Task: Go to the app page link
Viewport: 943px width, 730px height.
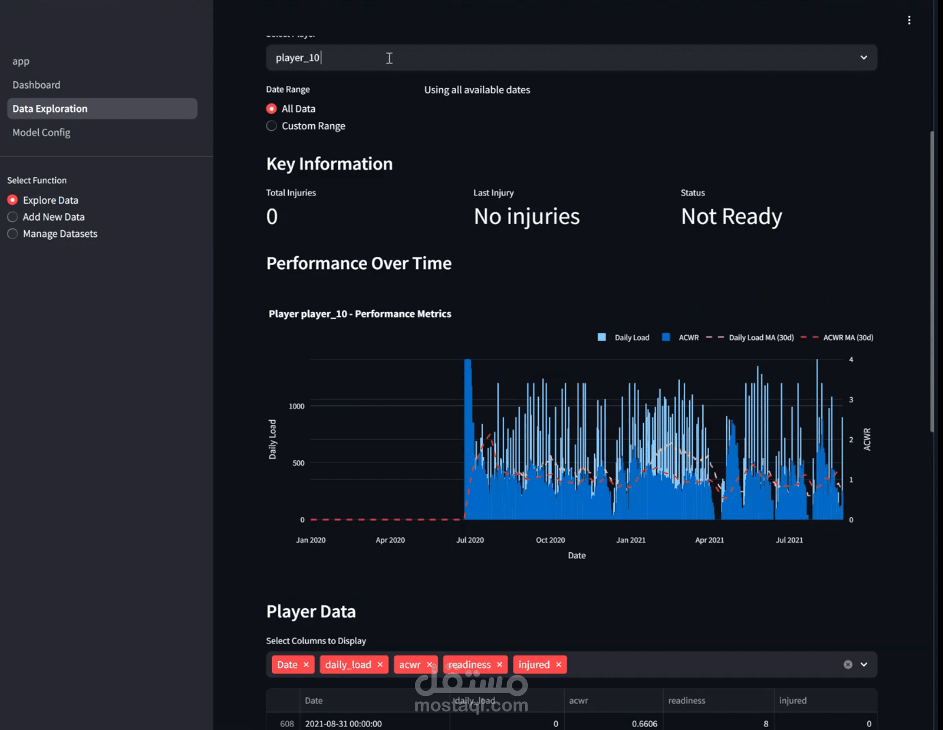Action: pos(21,61)
